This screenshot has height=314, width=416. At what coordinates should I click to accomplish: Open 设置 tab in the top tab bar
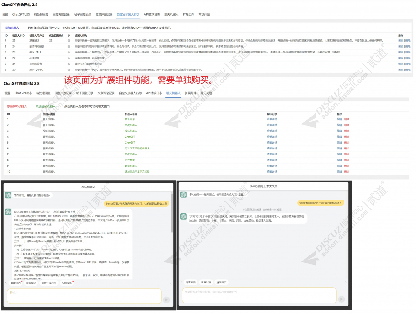pyautogui.click(x=5, y=14)
